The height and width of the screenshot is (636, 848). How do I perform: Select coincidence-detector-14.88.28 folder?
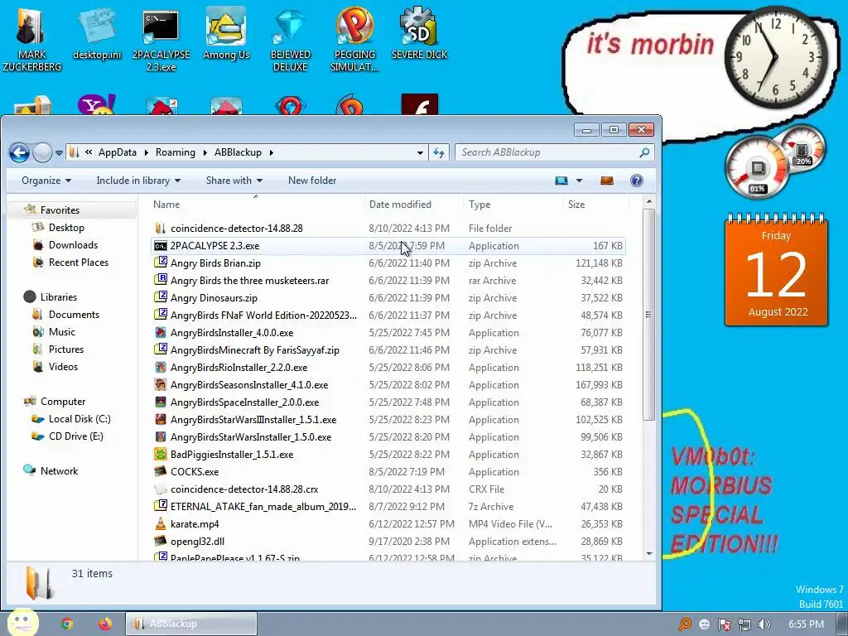coord(388,229)
